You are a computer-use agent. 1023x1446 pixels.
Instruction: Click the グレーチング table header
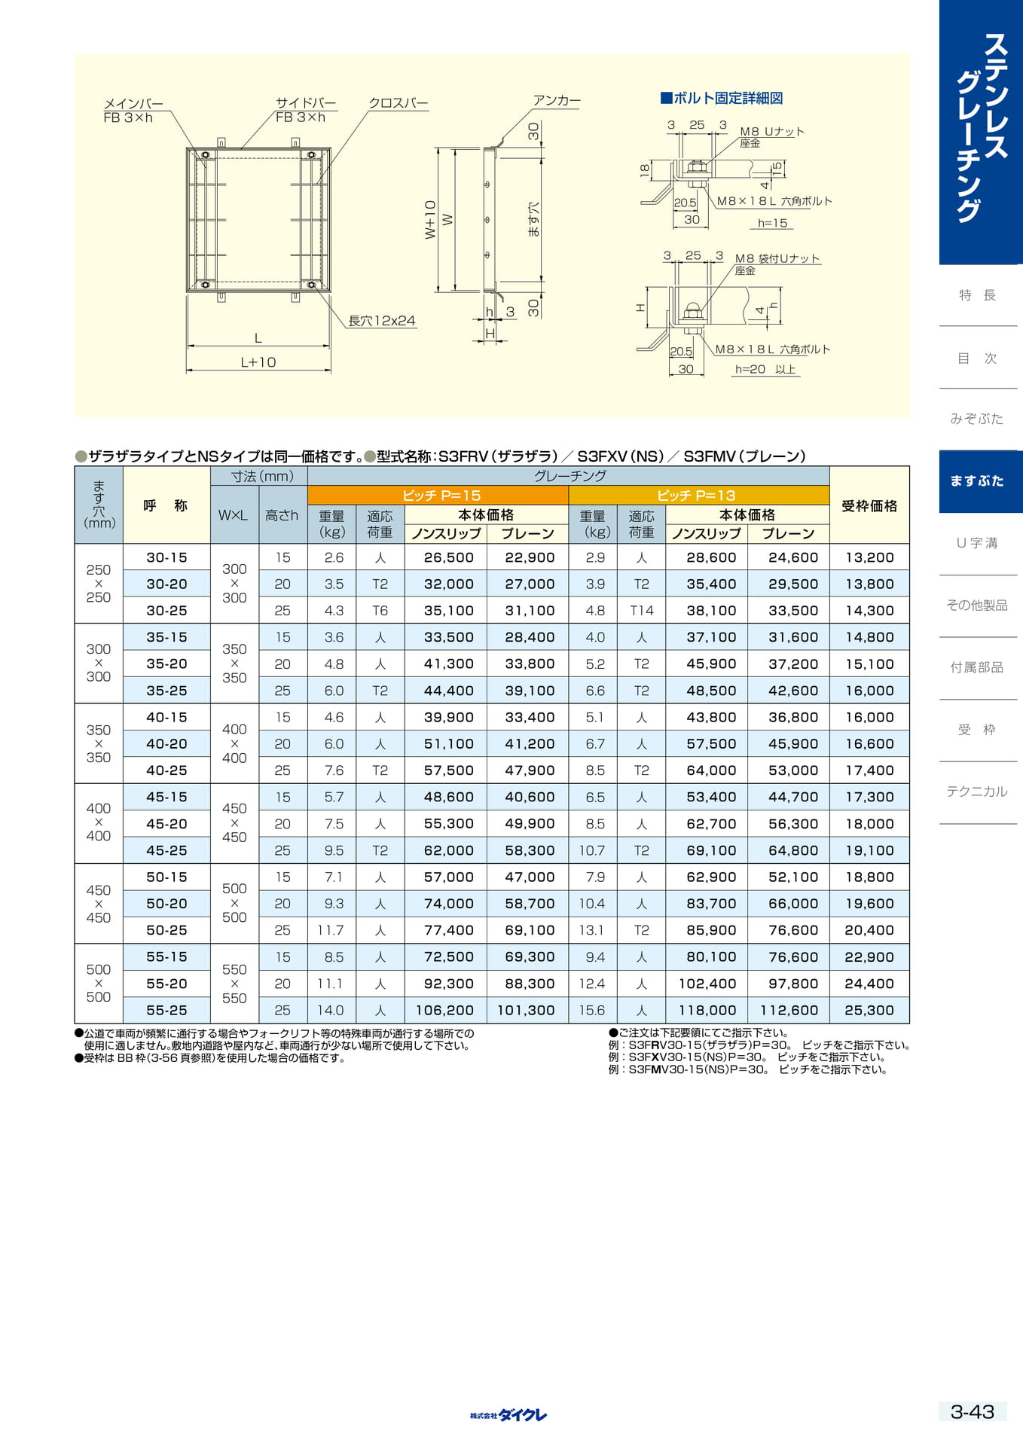(569, 476)
